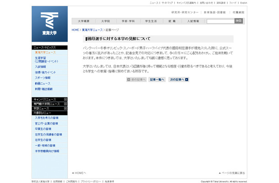
Task: Select 後援・協力イベント in sidebar
Action: 45,72
